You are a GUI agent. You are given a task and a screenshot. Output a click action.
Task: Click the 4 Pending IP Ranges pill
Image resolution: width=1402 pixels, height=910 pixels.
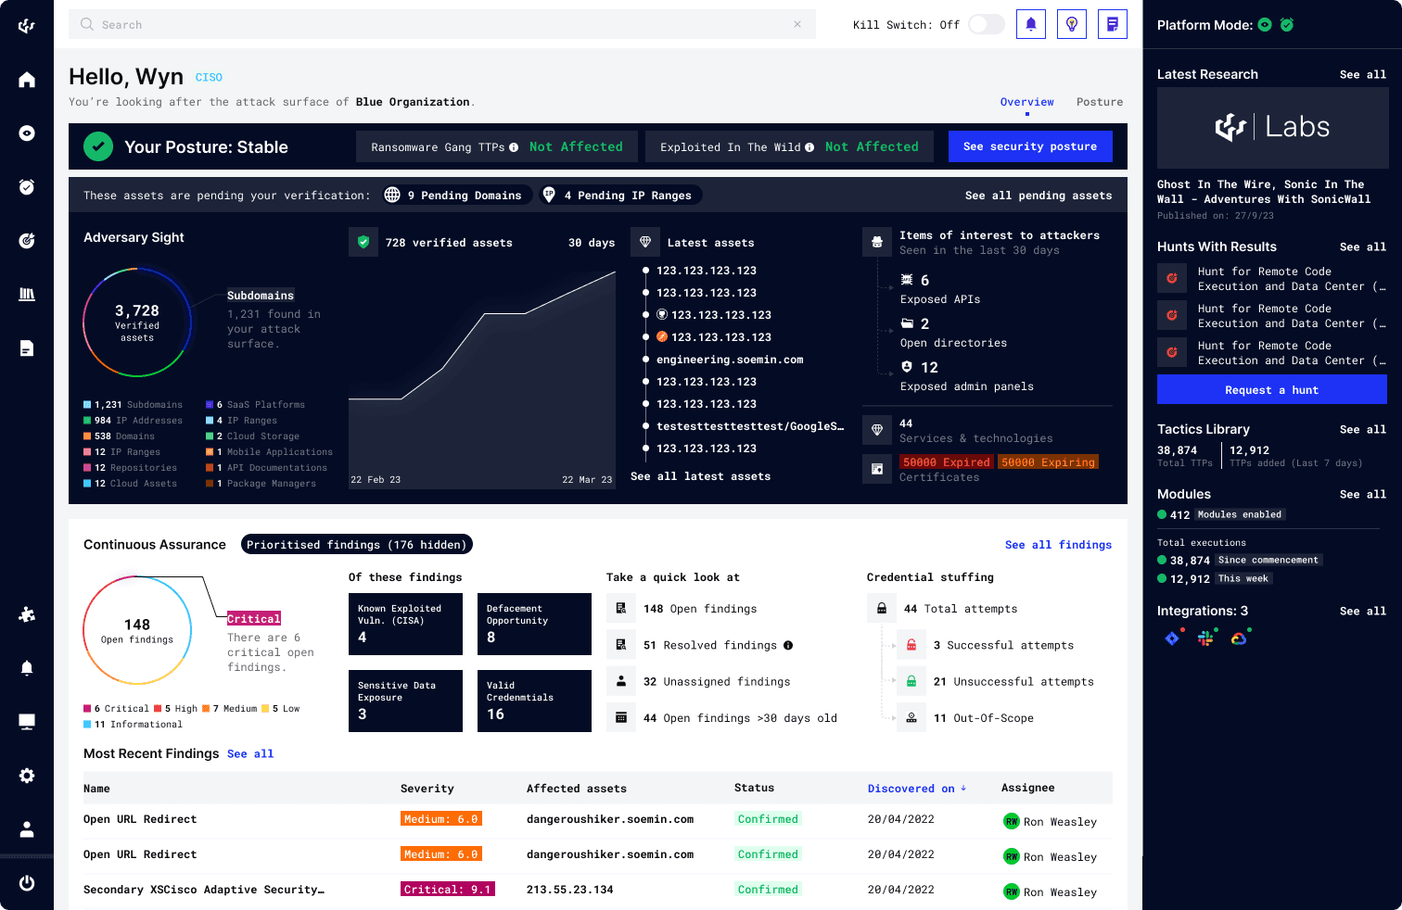(620, 195)
